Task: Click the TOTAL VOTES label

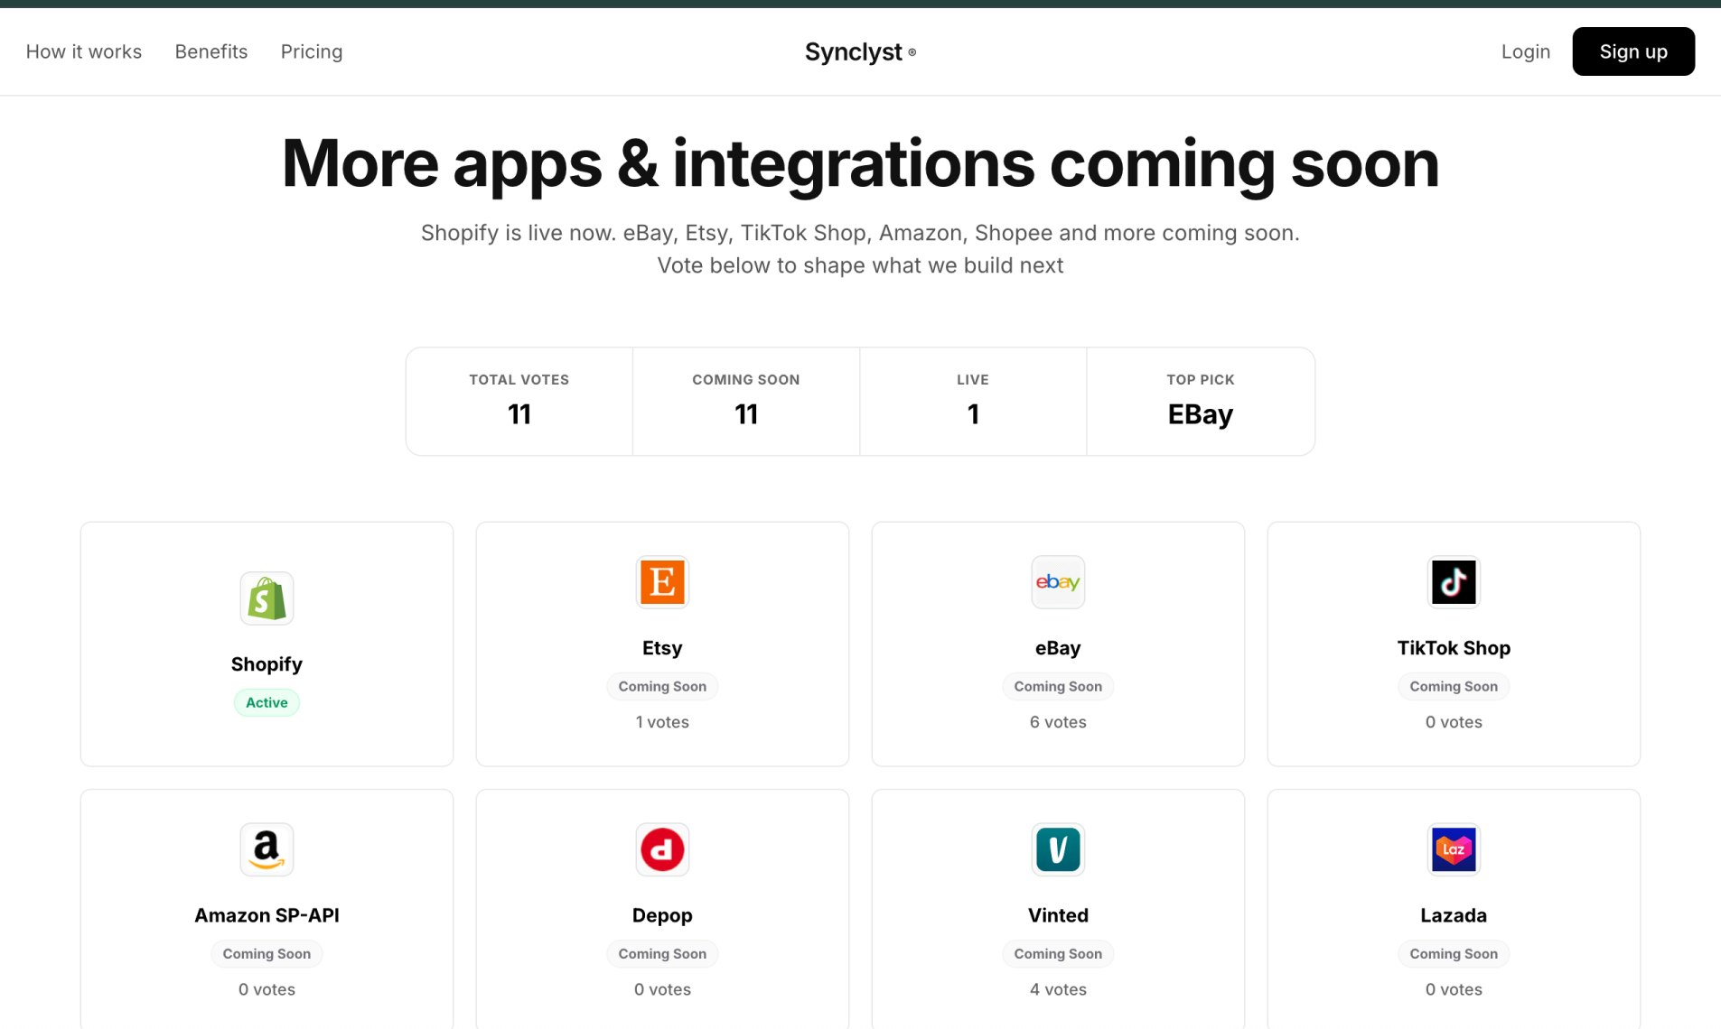Action: coord(519,380)
